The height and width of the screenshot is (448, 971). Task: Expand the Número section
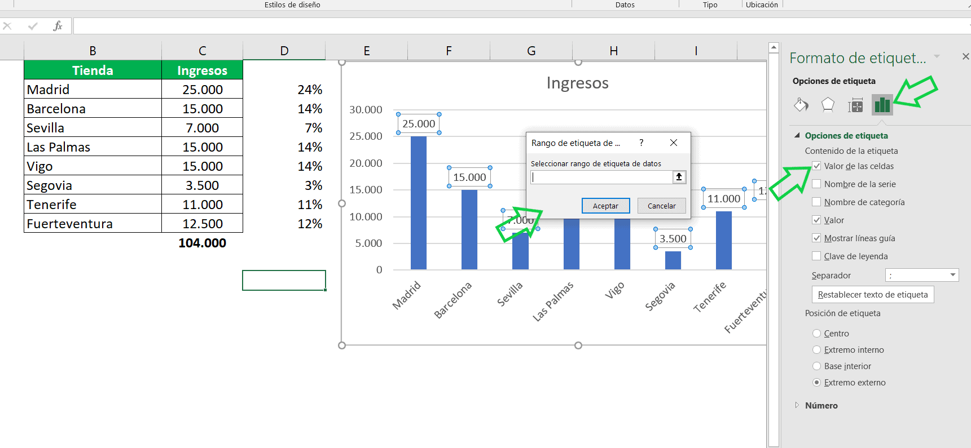[797, 405]
